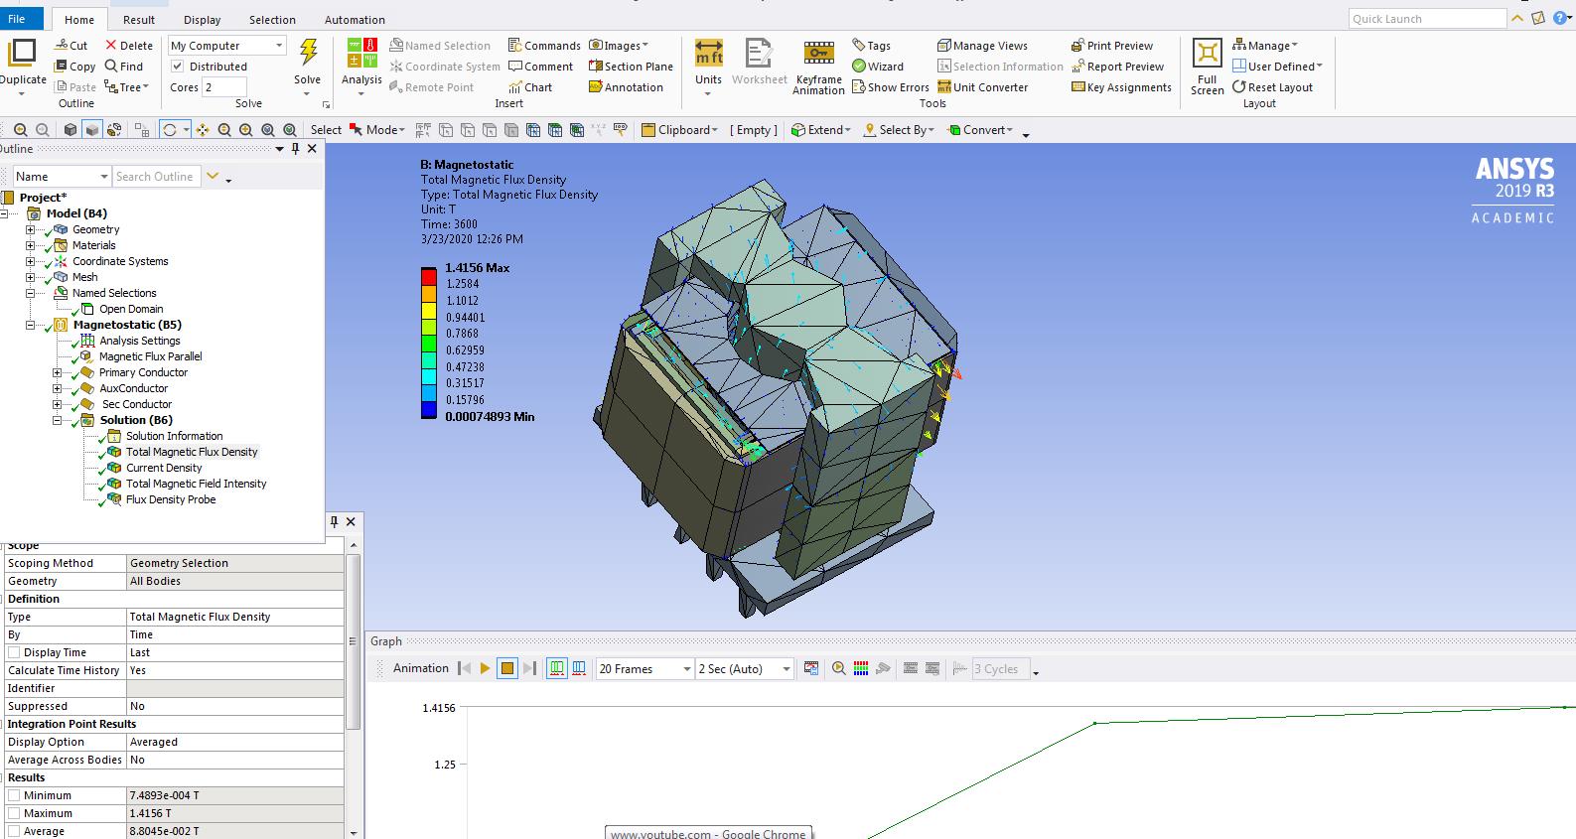Viewport: 1576px width, 839px height.
Task: Click the Find button
Action: [124, 67]
